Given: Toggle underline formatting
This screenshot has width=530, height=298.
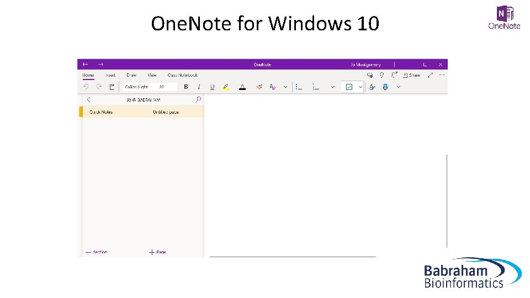Looking at the screenshot, I should [212, 87].
